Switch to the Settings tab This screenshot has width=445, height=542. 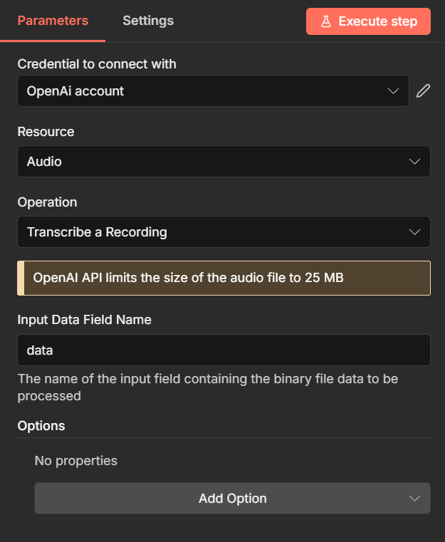click(x=148, y=21)
